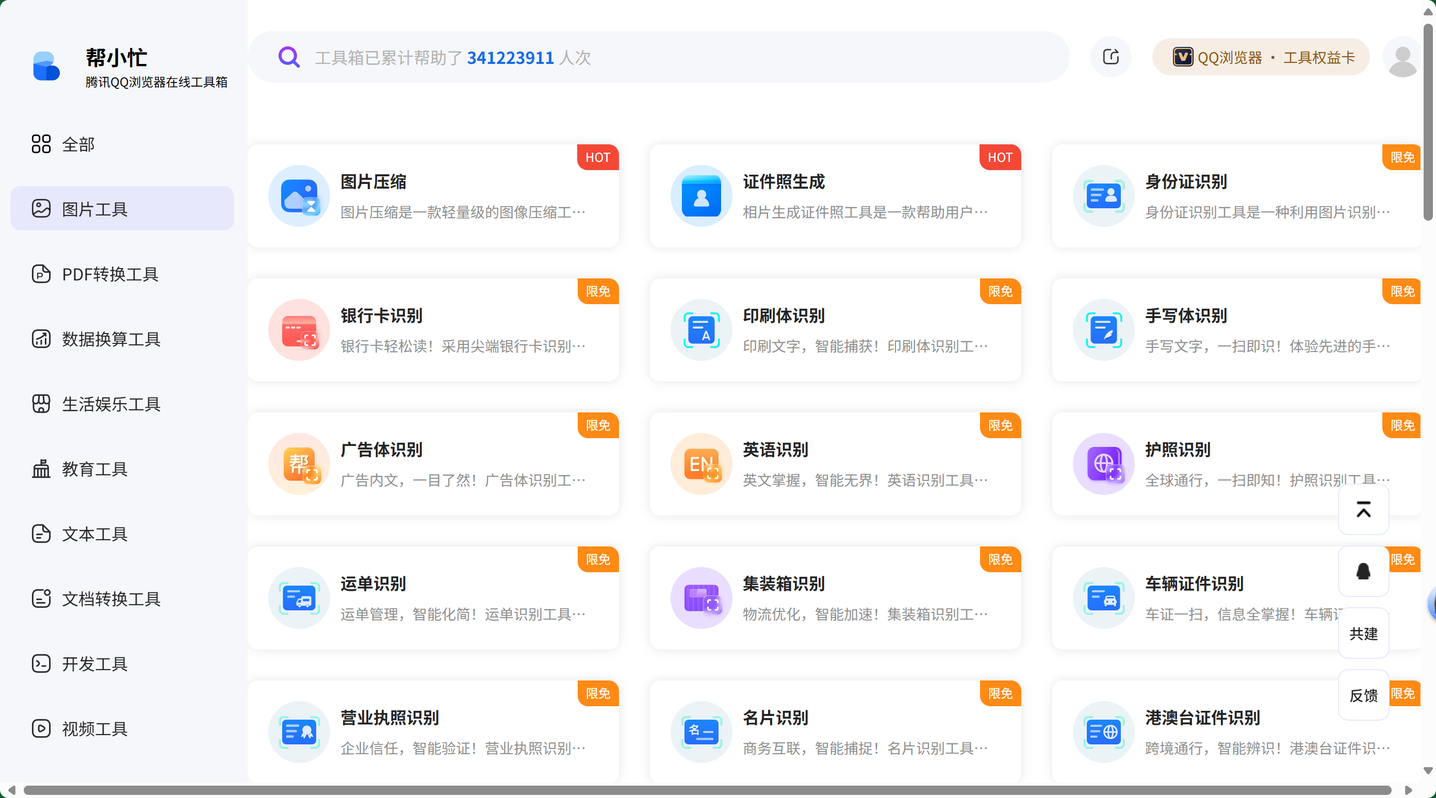This screenshot has height=798, width=1436.
Task: Select 视频工具 in the sidebar
Action: [x=95, y=728]
